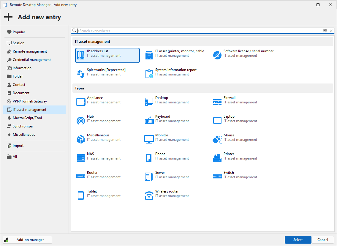
Task: Select the Firewall asset type icon
Action: (217, 102)
